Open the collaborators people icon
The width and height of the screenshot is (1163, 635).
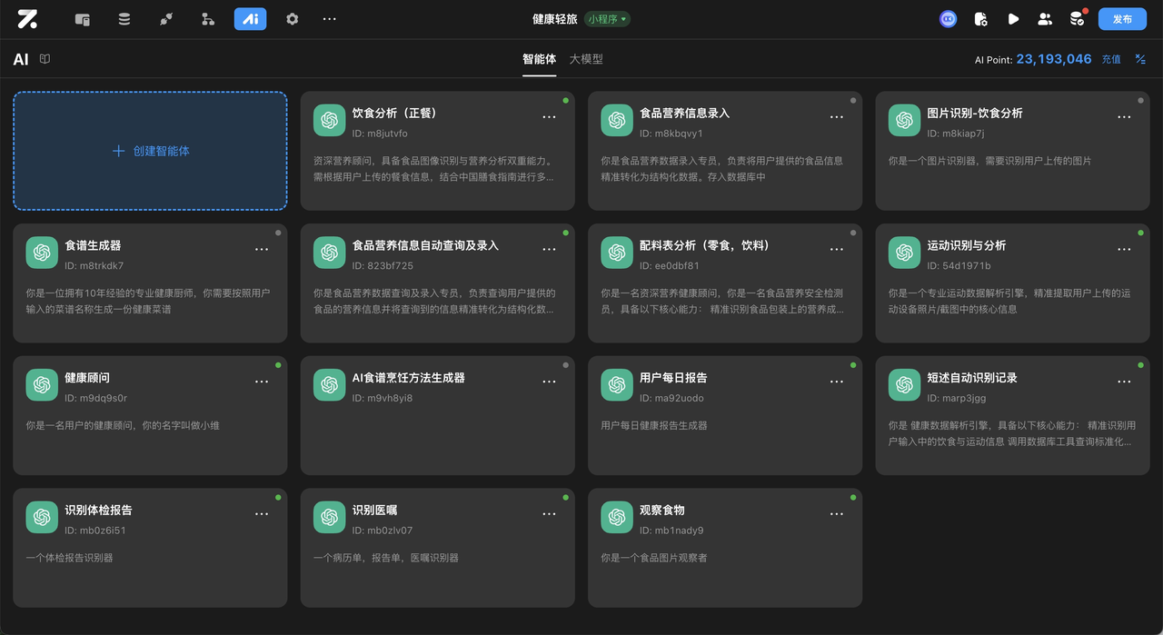(x=1045, y=19)
